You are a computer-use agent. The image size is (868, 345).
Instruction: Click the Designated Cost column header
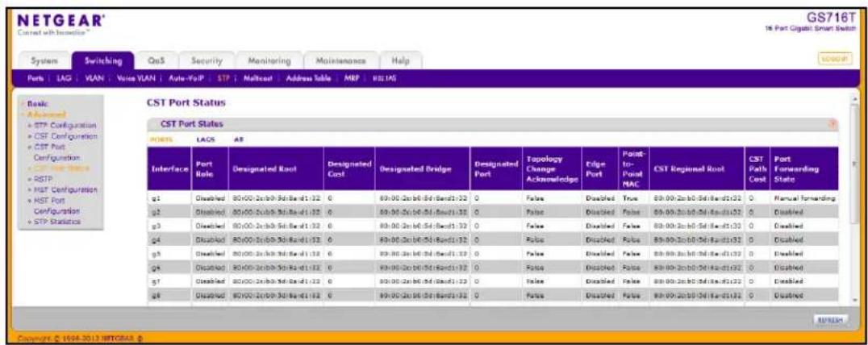pos(349,168)
